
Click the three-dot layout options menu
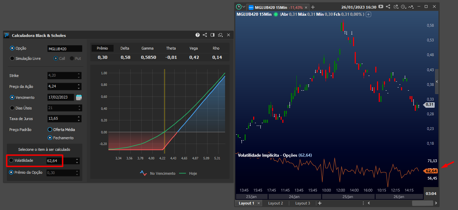(x=363, y=203)
